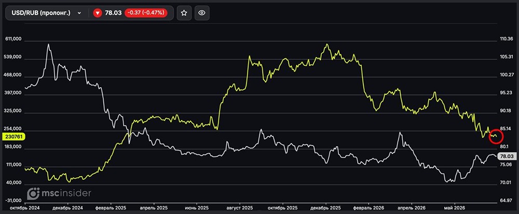Click the апрель 2026 date label
This screenshot has height=214, width=519.
412,208
